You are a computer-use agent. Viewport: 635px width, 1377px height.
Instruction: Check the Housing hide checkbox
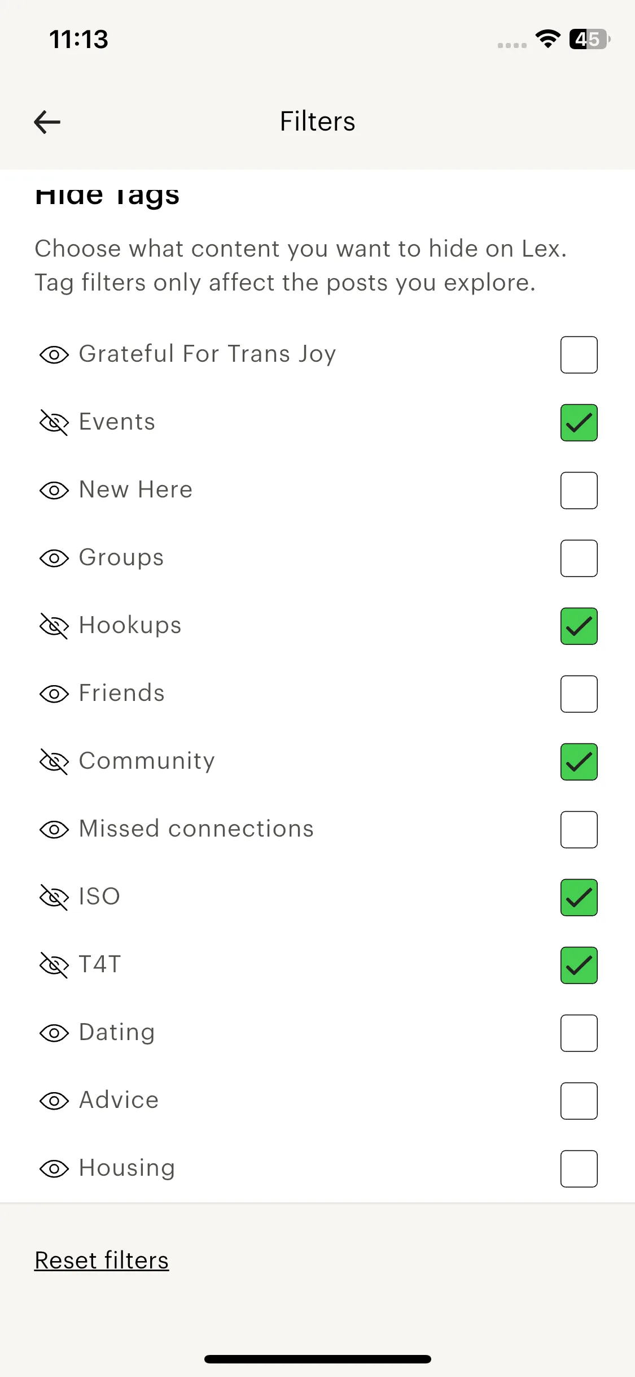coord(579,1169)
